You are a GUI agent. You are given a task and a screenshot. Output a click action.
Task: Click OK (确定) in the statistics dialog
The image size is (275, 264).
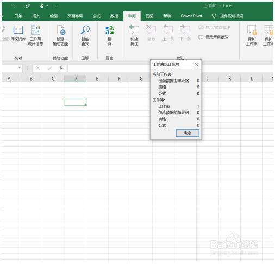coord(187,133)
